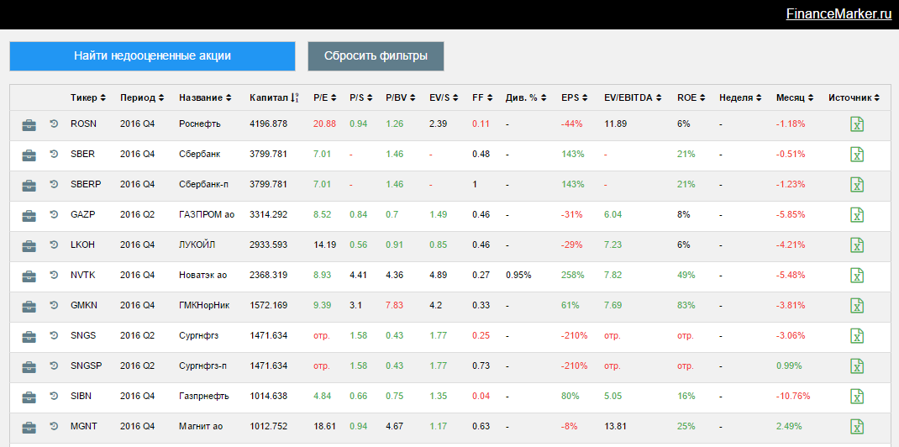
Task: Sort by Месяц column header
Action: pos(795,98)
